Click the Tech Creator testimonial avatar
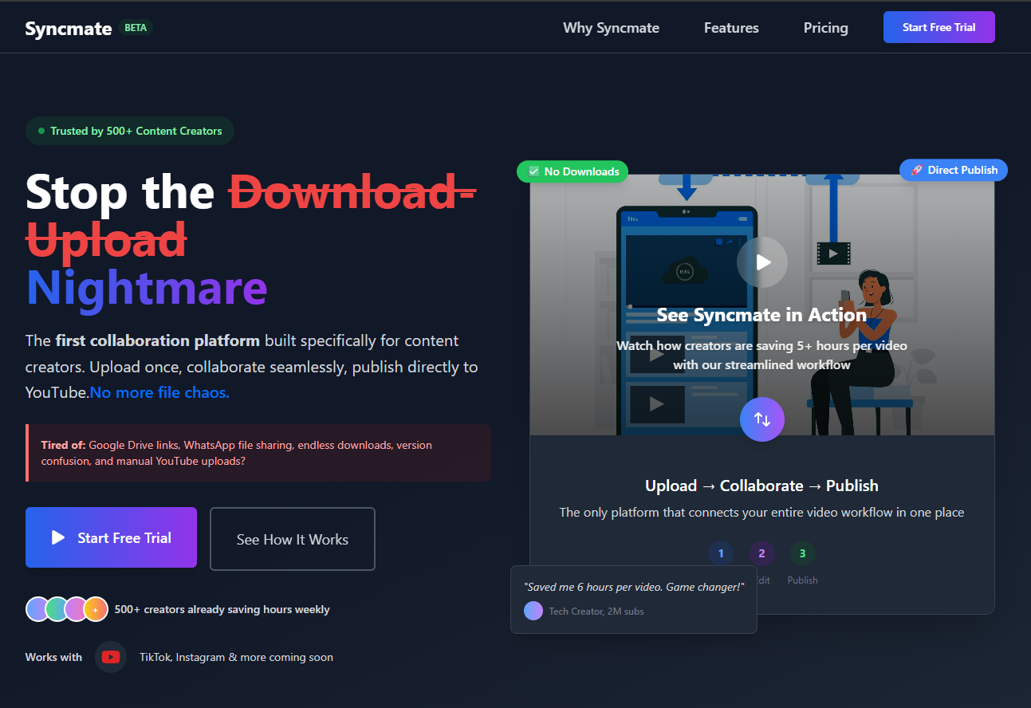Image resolution: width=1031 pixels, height=708 pixels. coord(533,611)
